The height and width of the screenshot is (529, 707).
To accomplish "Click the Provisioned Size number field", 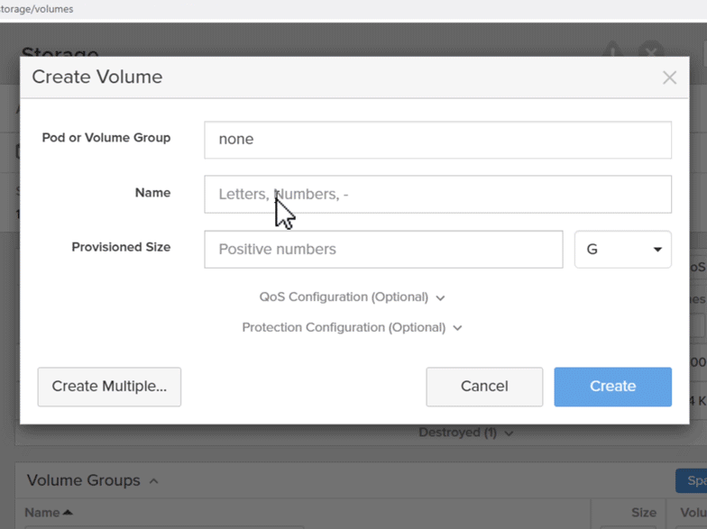I will (x=383, y=250).
